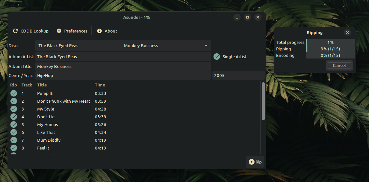Uncheck rip for track 7 Dum Diddly
369x182 pixels.
14,140
